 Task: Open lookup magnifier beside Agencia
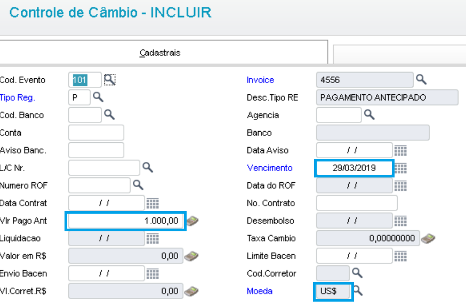(369, 115)
